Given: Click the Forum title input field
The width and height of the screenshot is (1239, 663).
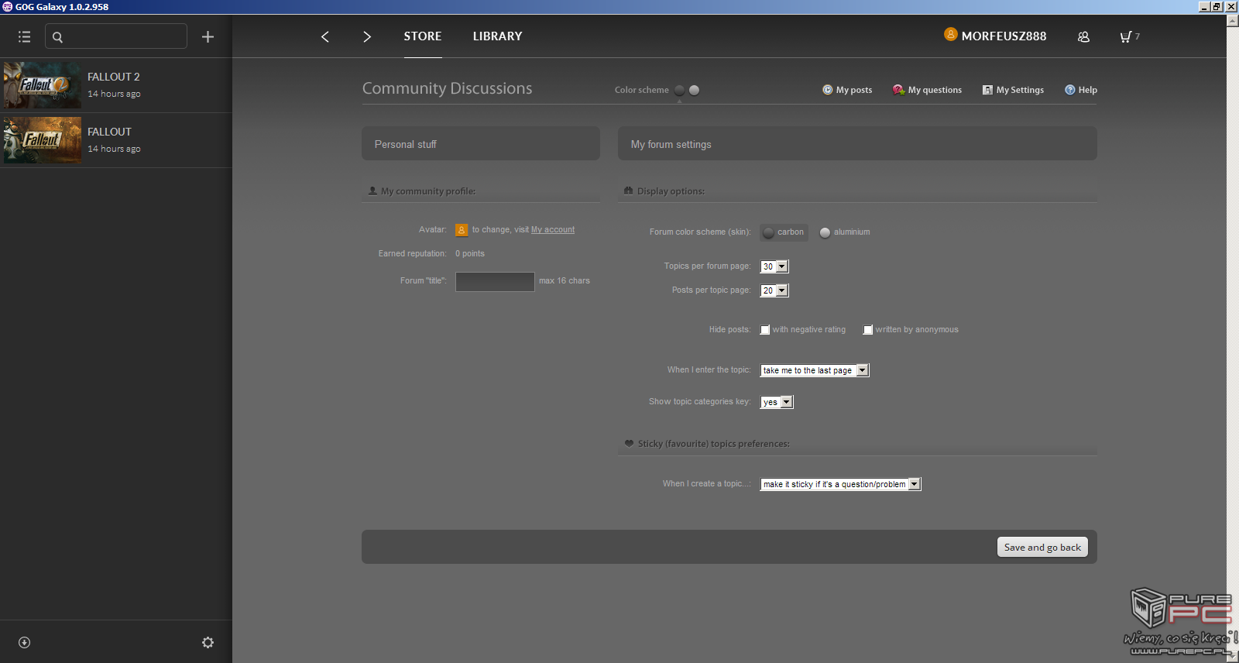Looking at the screenshot, I should [495, 281].
